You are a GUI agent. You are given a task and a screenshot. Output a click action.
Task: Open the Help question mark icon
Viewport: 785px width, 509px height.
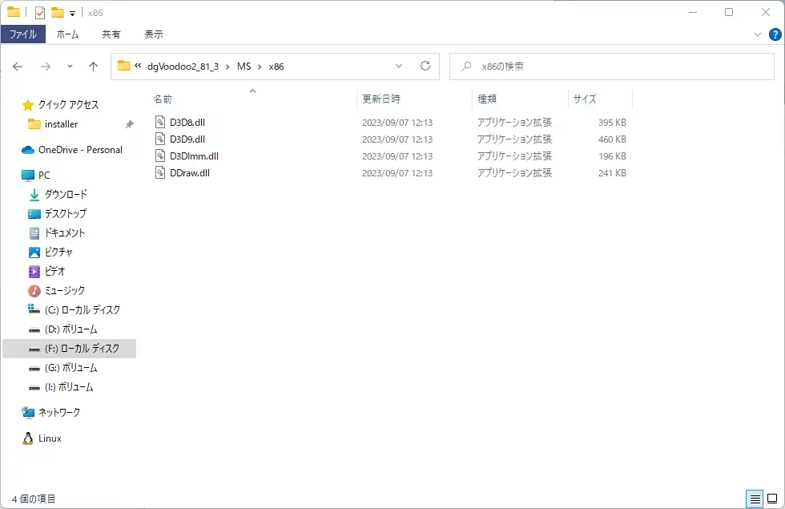(775, 34)
